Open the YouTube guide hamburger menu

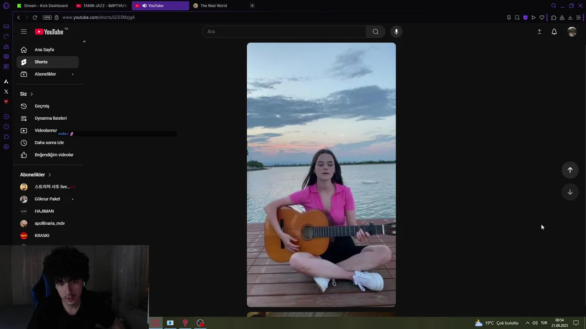point(24,32)
